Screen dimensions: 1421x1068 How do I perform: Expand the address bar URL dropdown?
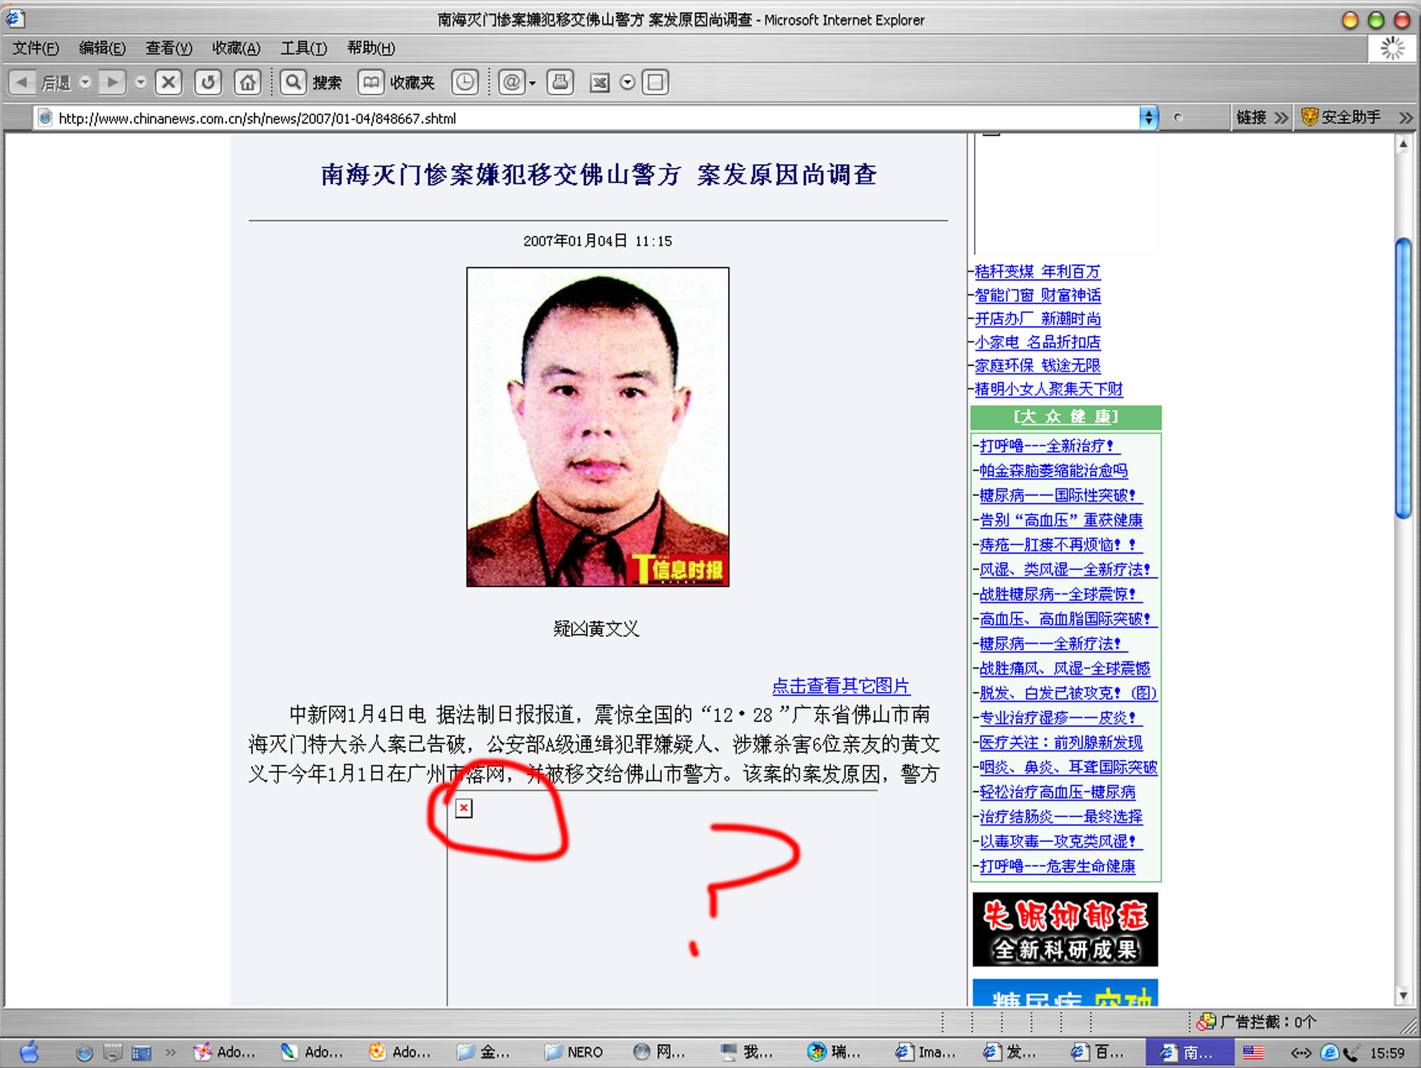(1148, 118)
